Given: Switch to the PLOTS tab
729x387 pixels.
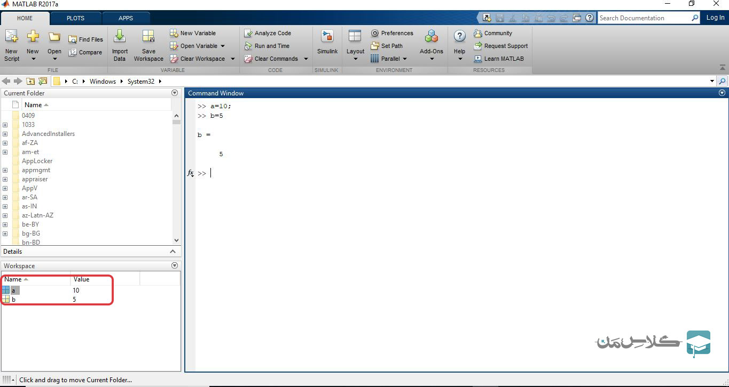Looking at the screenshot, I should (x=75, y=18).
